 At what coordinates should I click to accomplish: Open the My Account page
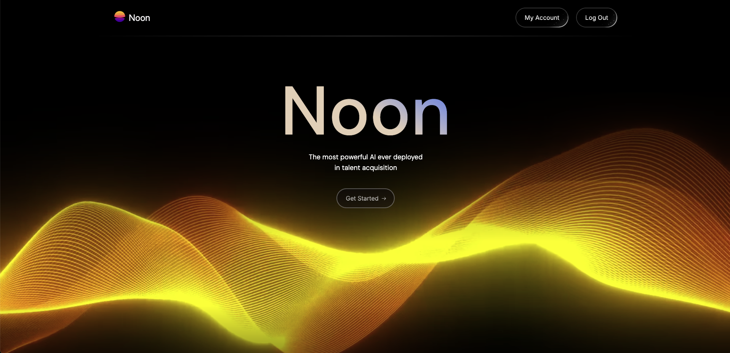point(541,18)
